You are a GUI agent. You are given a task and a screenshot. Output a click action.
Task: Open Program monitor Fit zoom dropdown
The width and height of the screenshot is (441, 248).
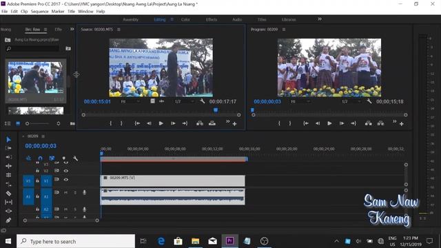point(300,101)
